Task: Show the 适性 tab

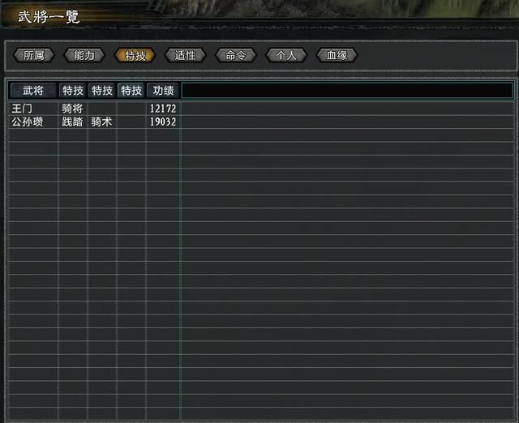Action: (x=186, y=55)
